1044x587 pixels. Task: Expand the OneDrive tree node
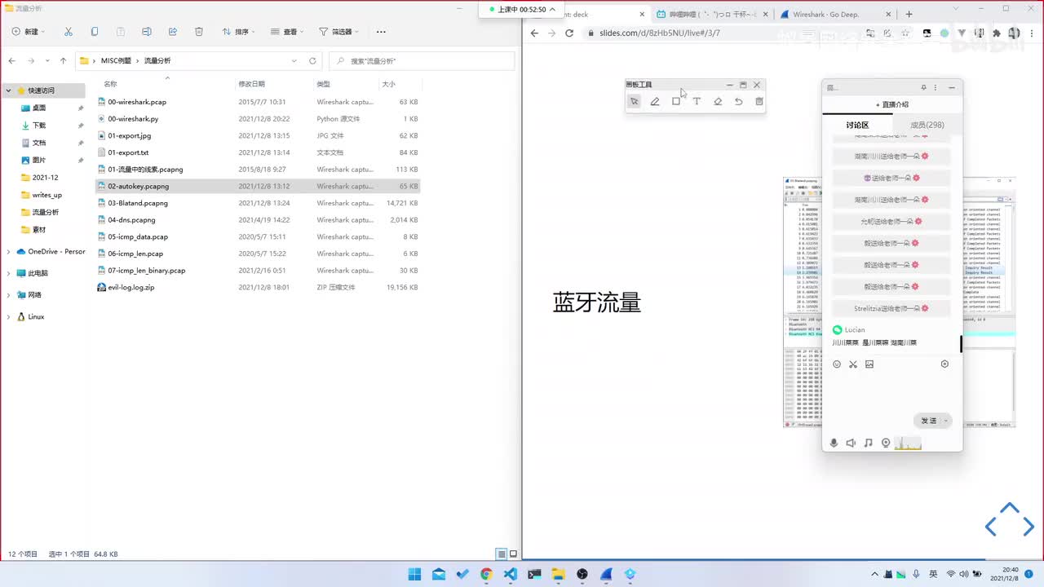pyautogui.click(x=9, y=252)
